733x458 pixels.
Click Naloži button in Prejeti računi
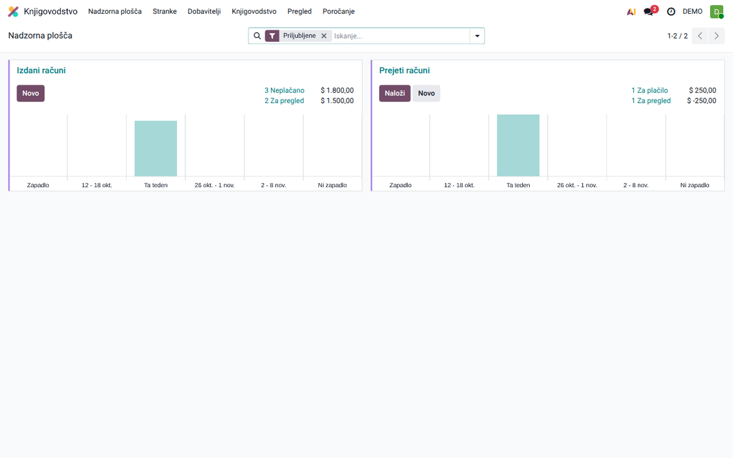[x=394, y=93]
